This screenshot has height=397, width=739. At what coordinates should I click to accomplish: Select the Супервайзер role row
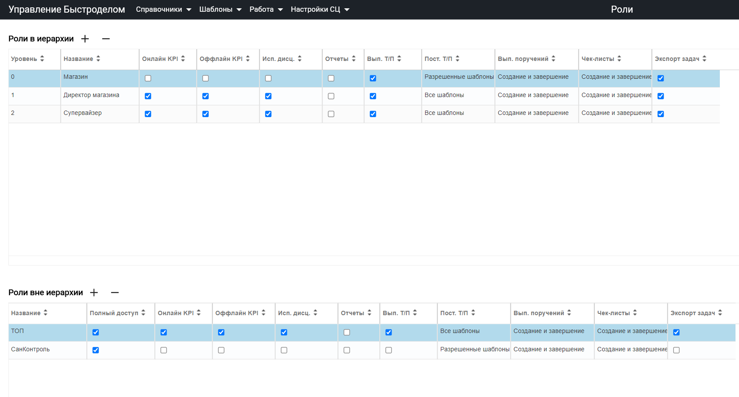point(364,114)
